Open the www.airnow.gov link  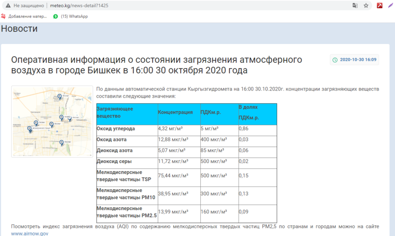coord(30,233)
